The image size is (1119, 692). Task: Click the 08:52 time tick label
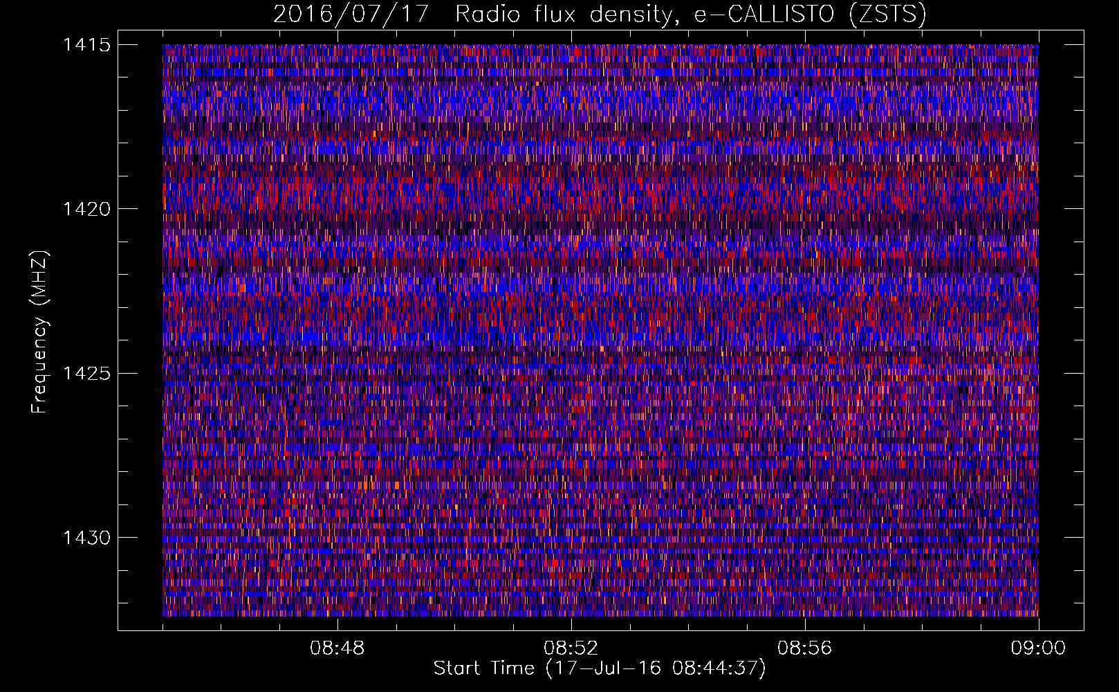(x=571, y=648)
